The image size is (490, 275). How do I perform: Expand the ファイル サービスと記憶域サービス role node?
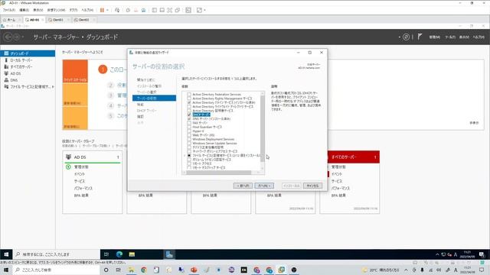click(185, 155)
